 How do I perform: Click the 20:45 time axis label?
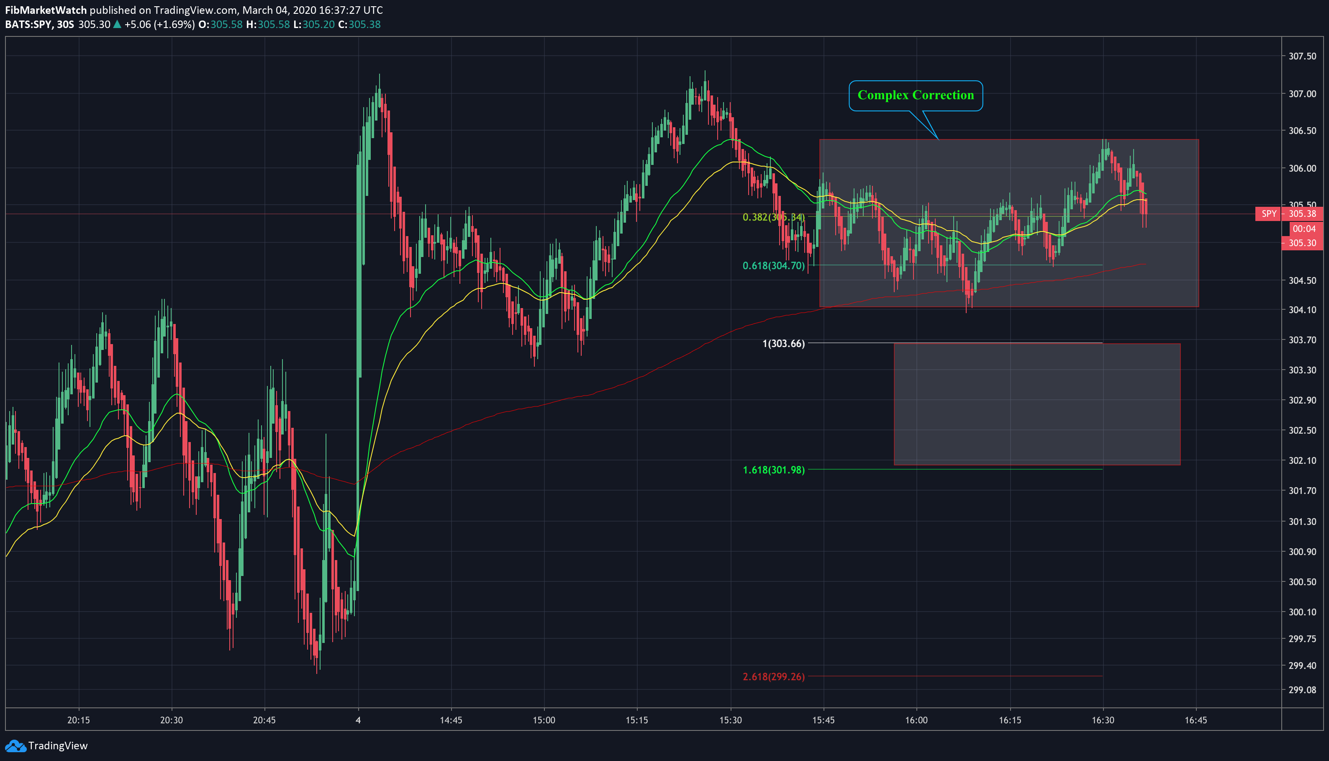(264, 720)
